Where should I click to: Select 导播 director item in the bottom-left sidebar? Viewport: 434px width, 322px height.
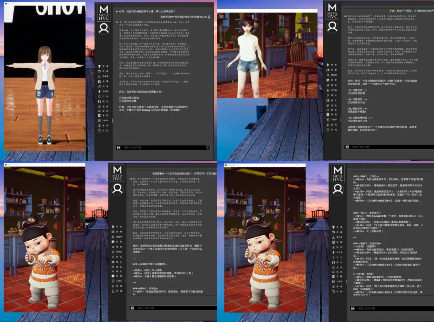pyautogui.click(x=113, y=276)
